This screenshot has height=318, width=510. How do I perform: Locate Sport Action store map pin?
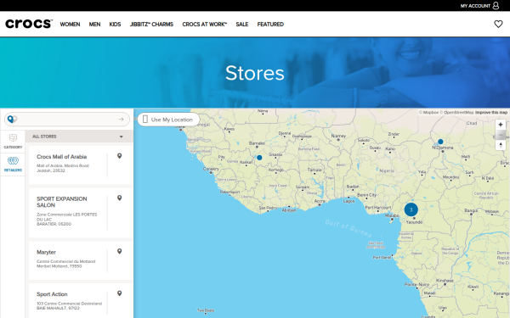[x=119, y=293]
